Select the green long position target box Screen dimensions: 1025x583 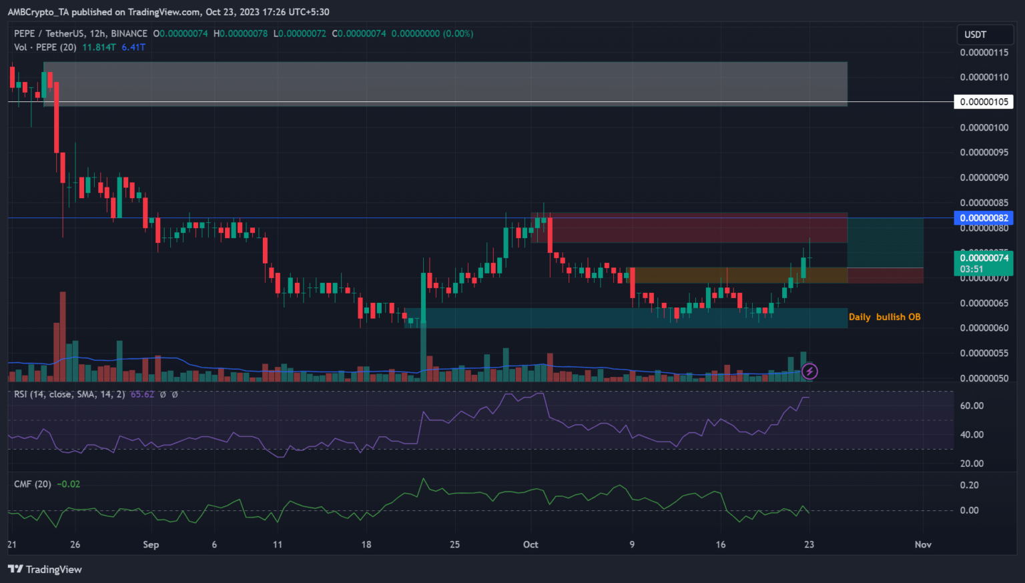[885, 243]
